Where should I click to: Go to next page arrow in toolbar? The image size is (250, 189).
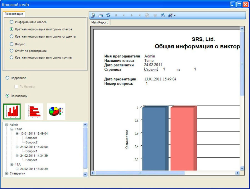[x=132, y=16]
